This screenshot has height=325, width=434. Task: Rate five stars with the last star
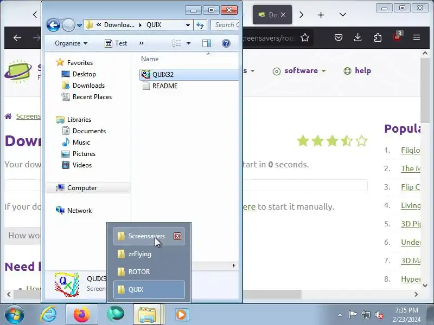[361, 141]
